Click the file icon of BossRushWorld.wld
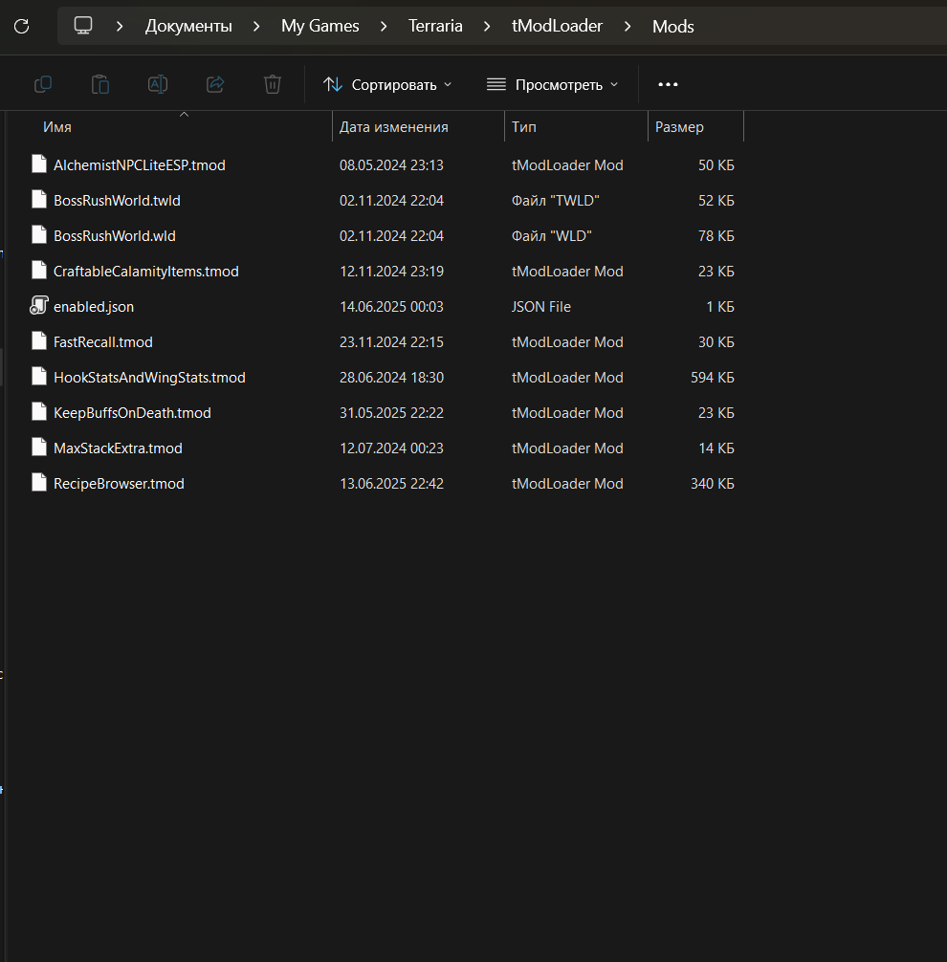This screenshot has height=962, width=947. click(39, 235)
